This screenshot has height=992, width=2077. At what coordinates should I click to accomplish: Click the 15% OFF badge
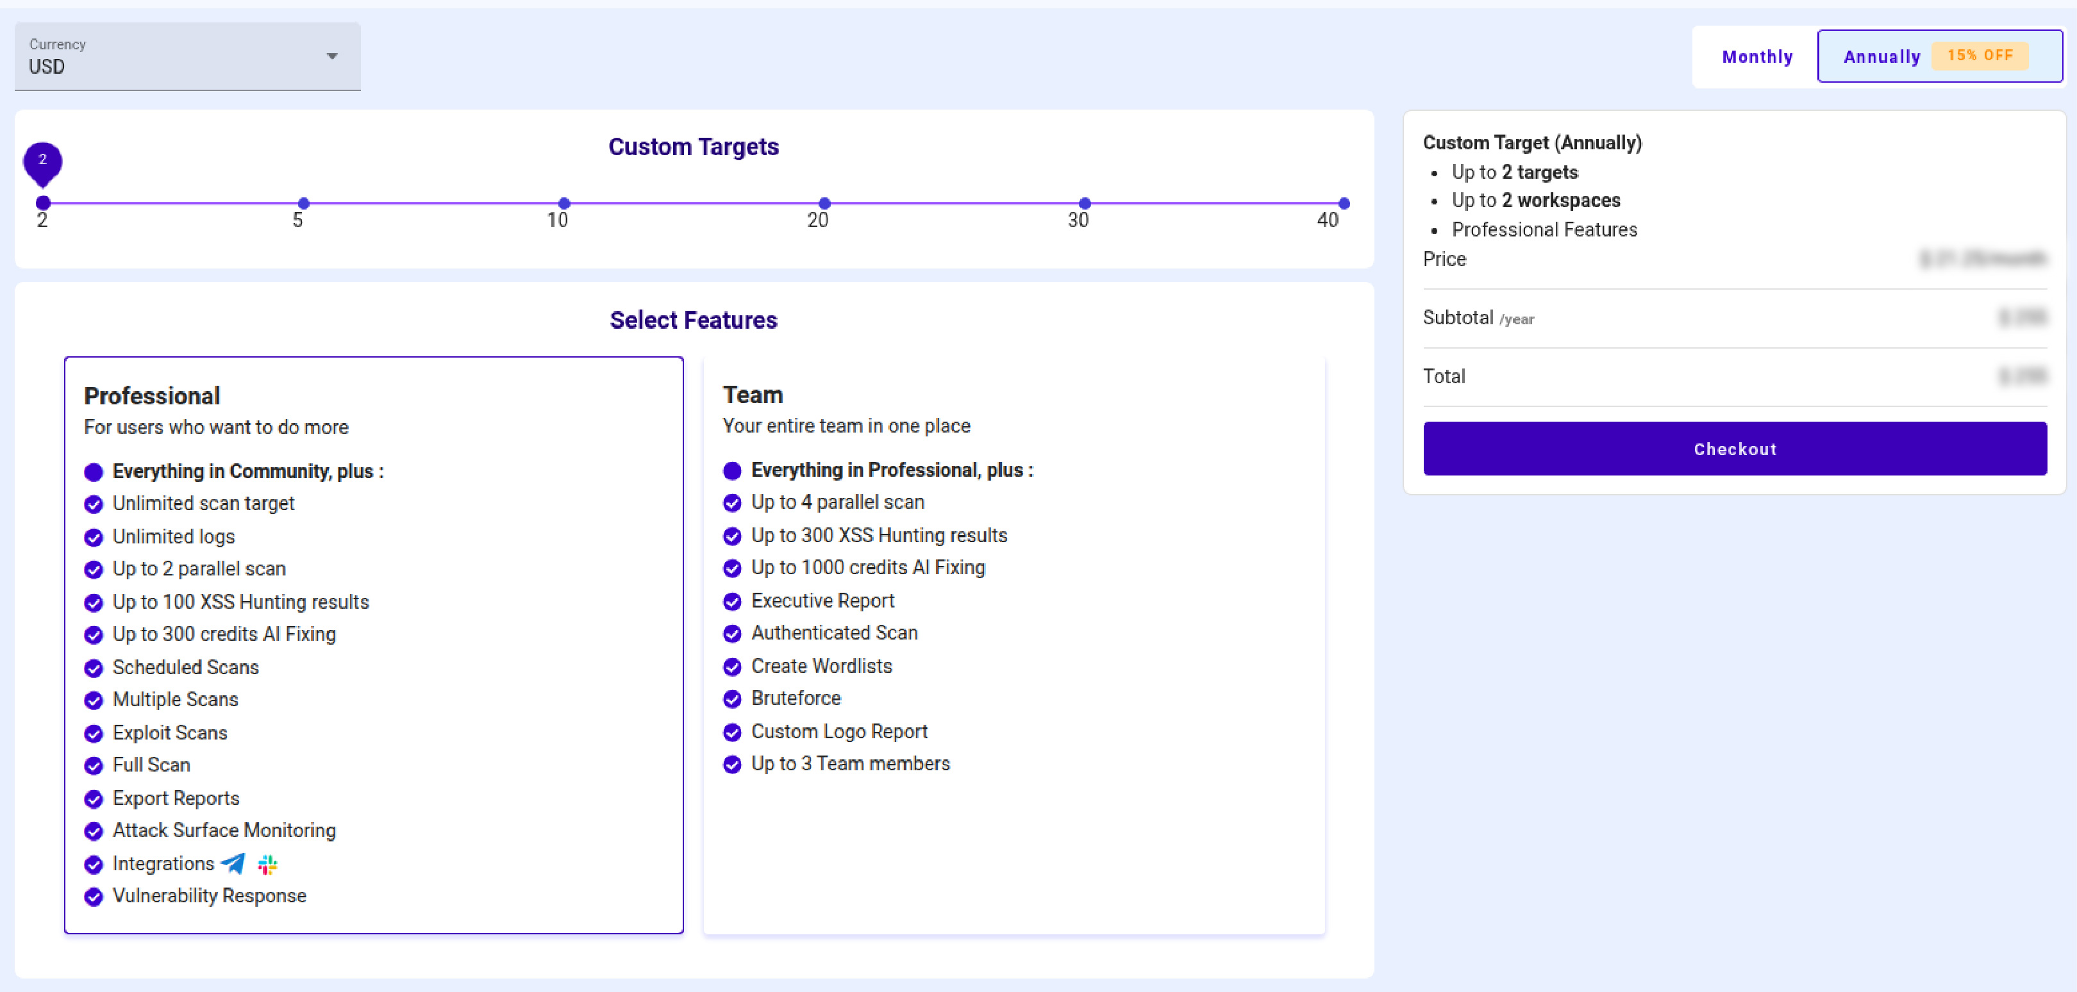point(1981,56)
